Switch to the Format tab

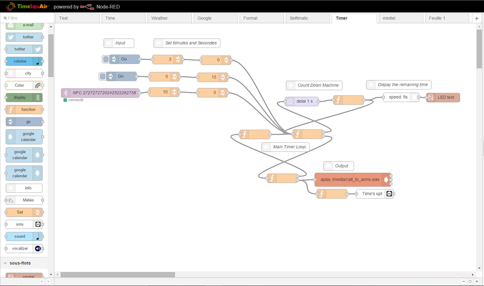click(262, 18)
